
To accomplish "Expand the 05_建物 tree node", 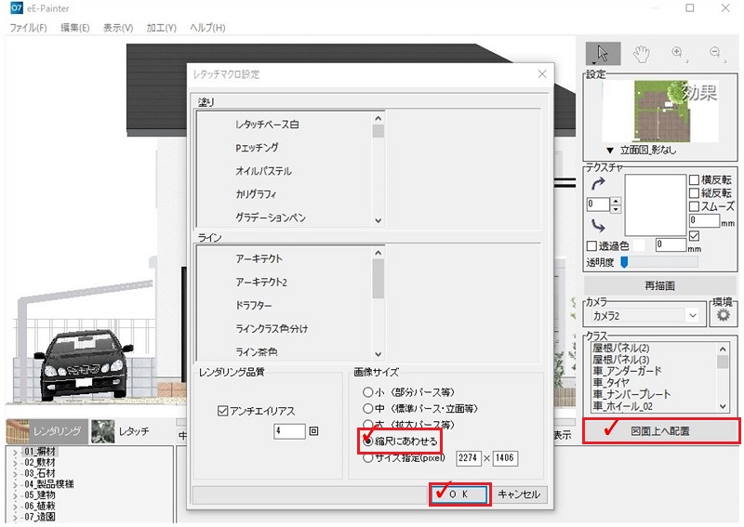I will pos(15,496).
